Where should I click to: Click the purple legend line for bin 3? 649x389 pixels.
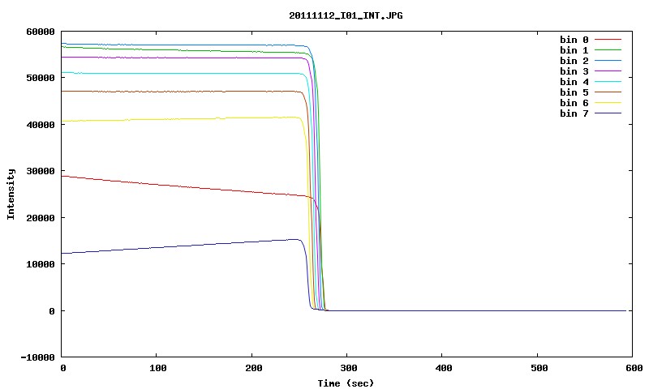(608, 71)
